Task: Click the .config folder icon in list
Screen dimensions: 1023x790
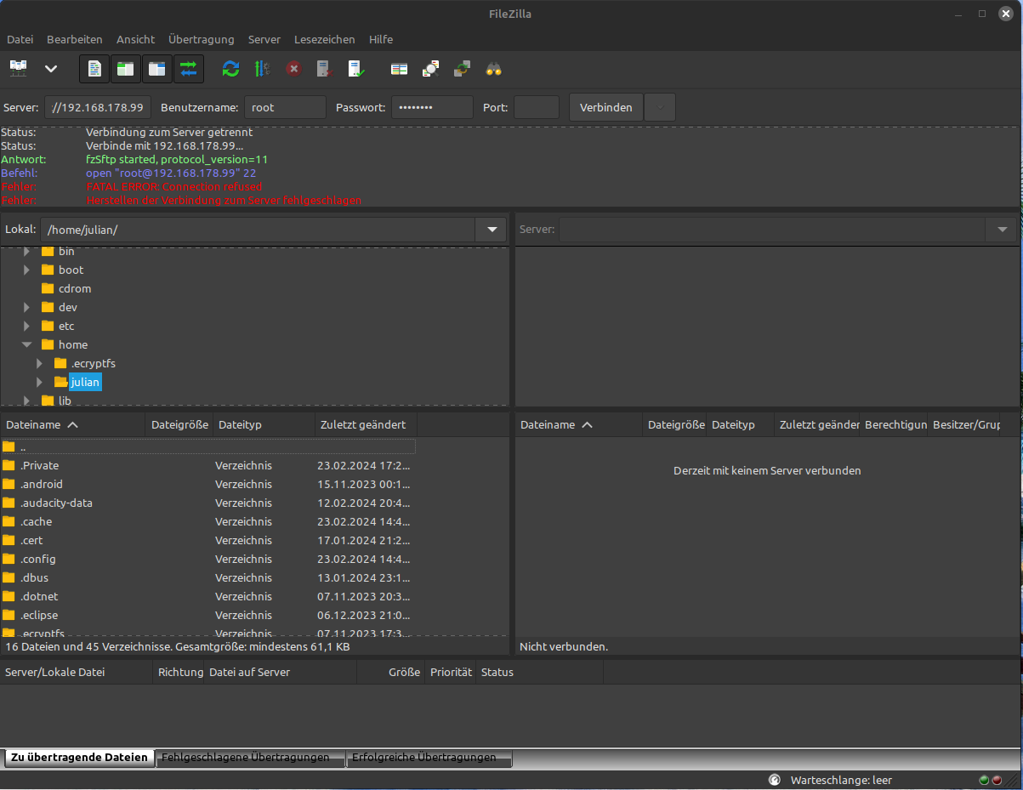Action: coord(9,559)
